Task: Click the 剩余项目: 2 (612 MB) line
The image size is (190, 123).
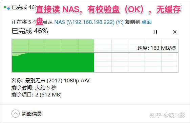Action: (37, 95)
